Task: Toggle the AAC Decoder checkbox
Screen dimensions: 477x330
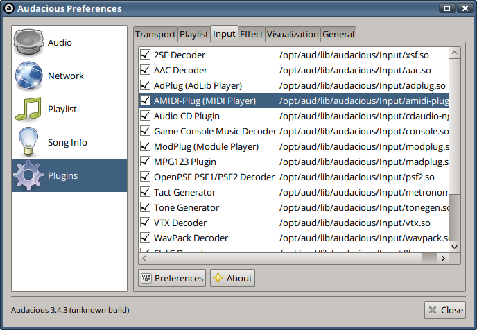Action: 145,70
